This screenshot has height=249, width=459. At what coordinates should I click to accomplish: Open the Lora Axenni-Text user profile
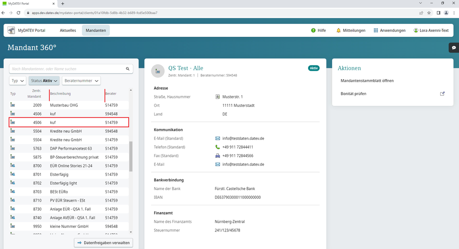(431, 30)
